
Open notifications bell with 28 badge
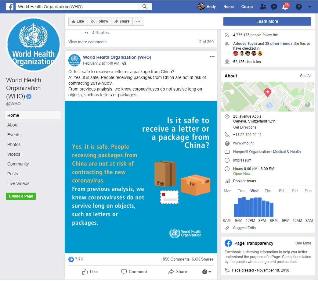click(x=285, y=7)
